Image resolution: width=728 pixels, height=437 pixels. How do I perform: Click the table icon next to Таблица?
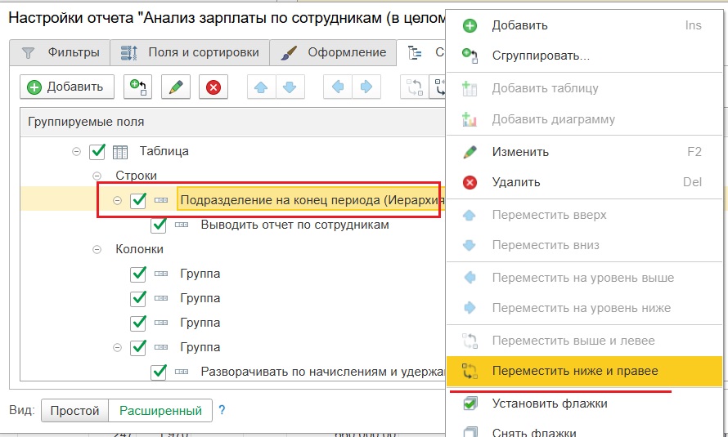120,152
